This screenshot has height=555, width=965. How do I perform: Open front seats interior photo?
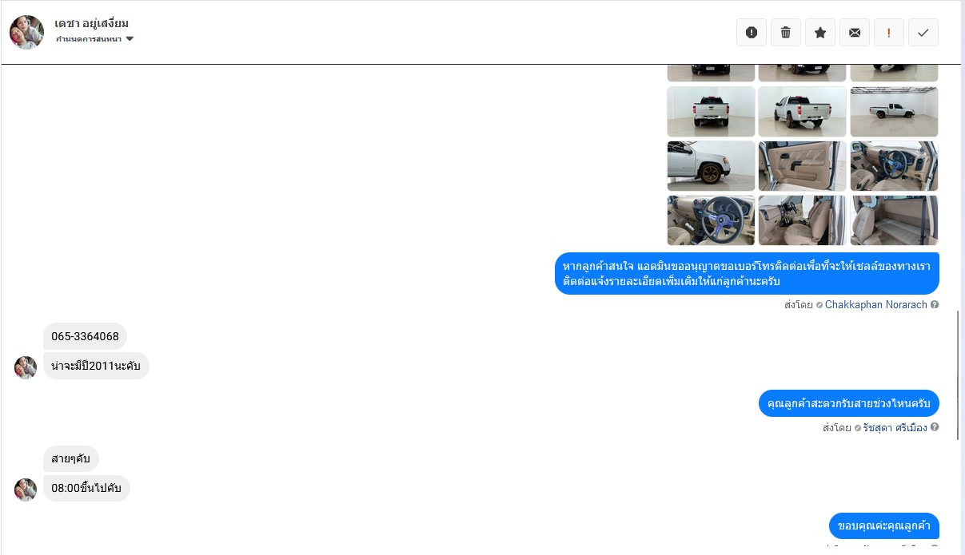coord(802,220)
